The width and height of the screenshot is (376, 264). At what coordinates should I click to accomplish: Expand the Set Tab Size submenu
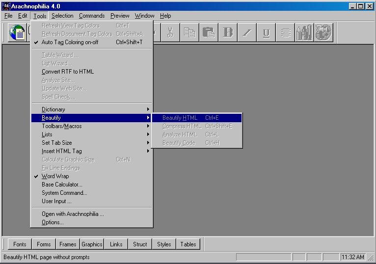tap(92, 143)
